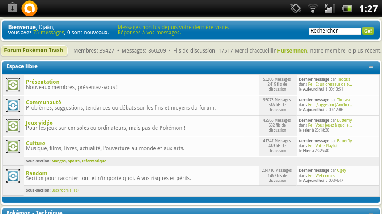382x214 pixels.
Task: Click the Communauté forum Pokéball icon
Action: [x=13, y=105]
